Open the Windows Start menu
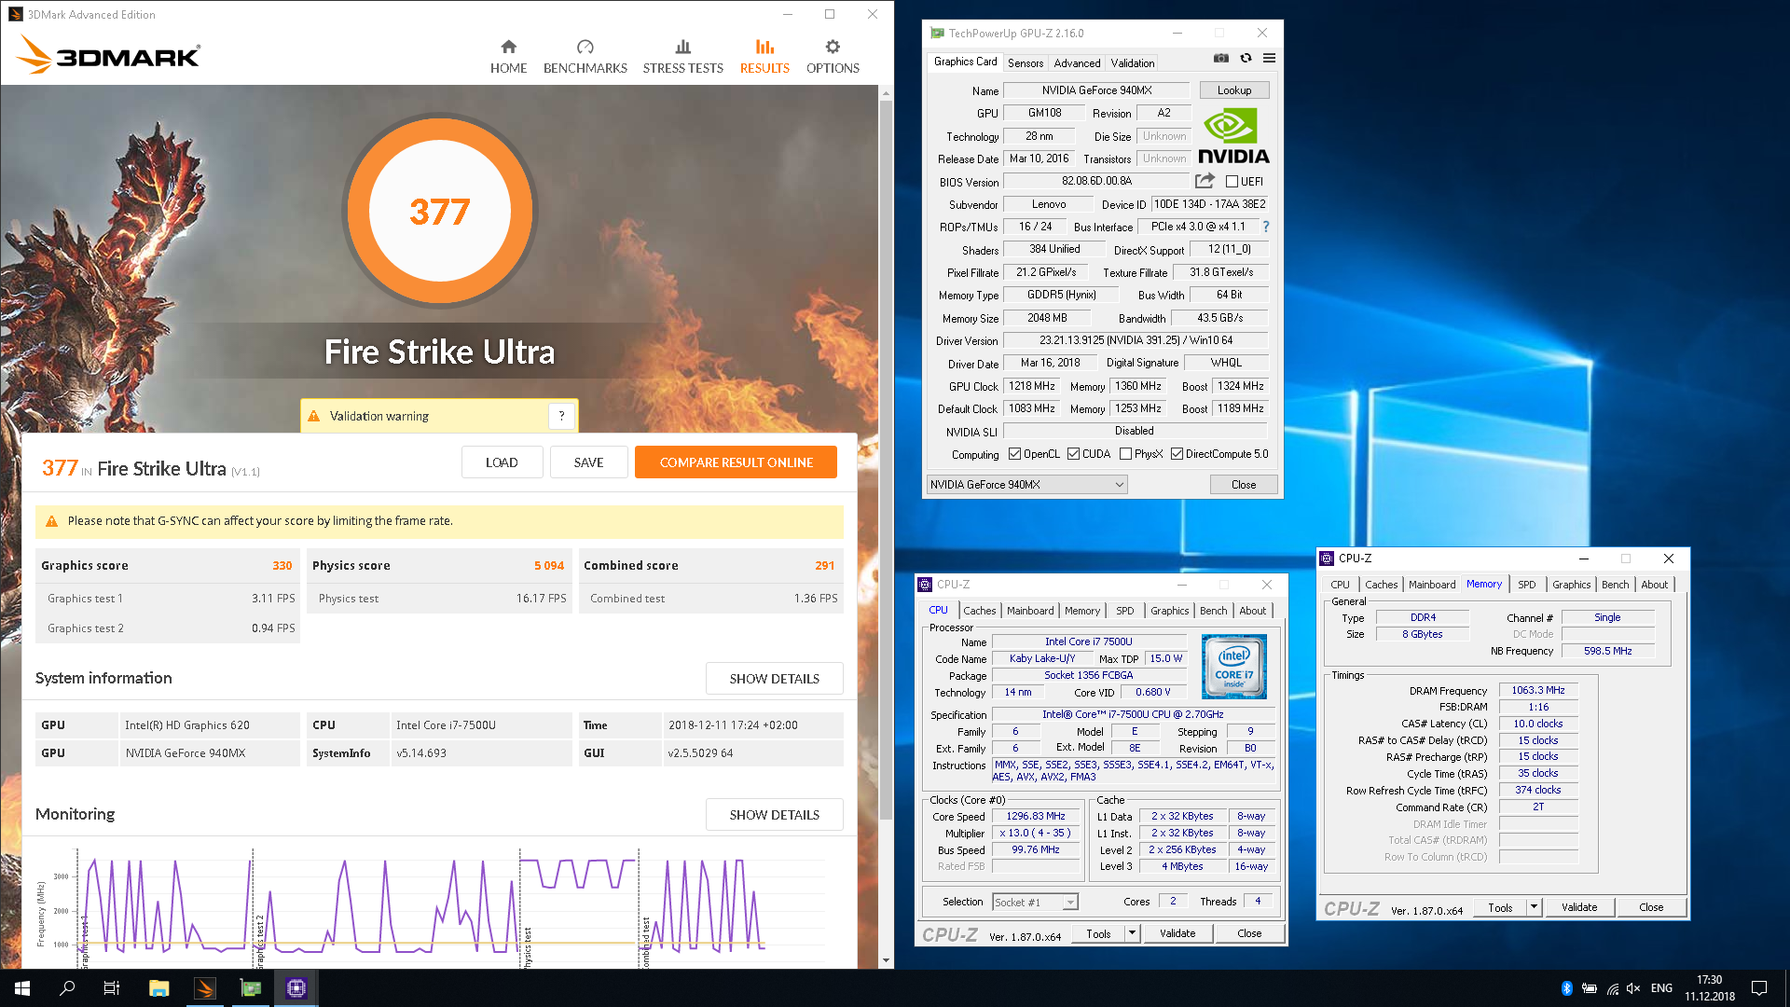 pos(22,988)
